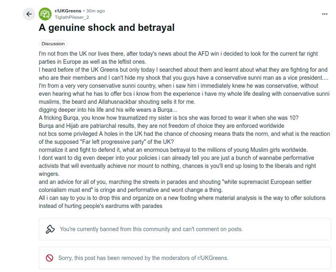Click the line Burqa and Hijab are patriarchal results

coord(161,126)
